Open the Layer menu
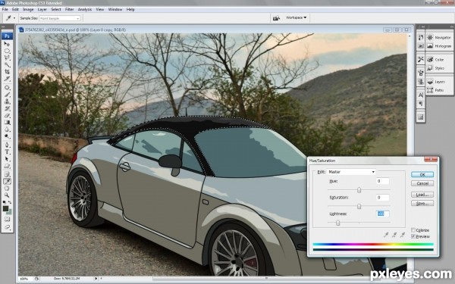Image resolution: width=455 pixels, height=284 pixels. click(x=42, y=9)
